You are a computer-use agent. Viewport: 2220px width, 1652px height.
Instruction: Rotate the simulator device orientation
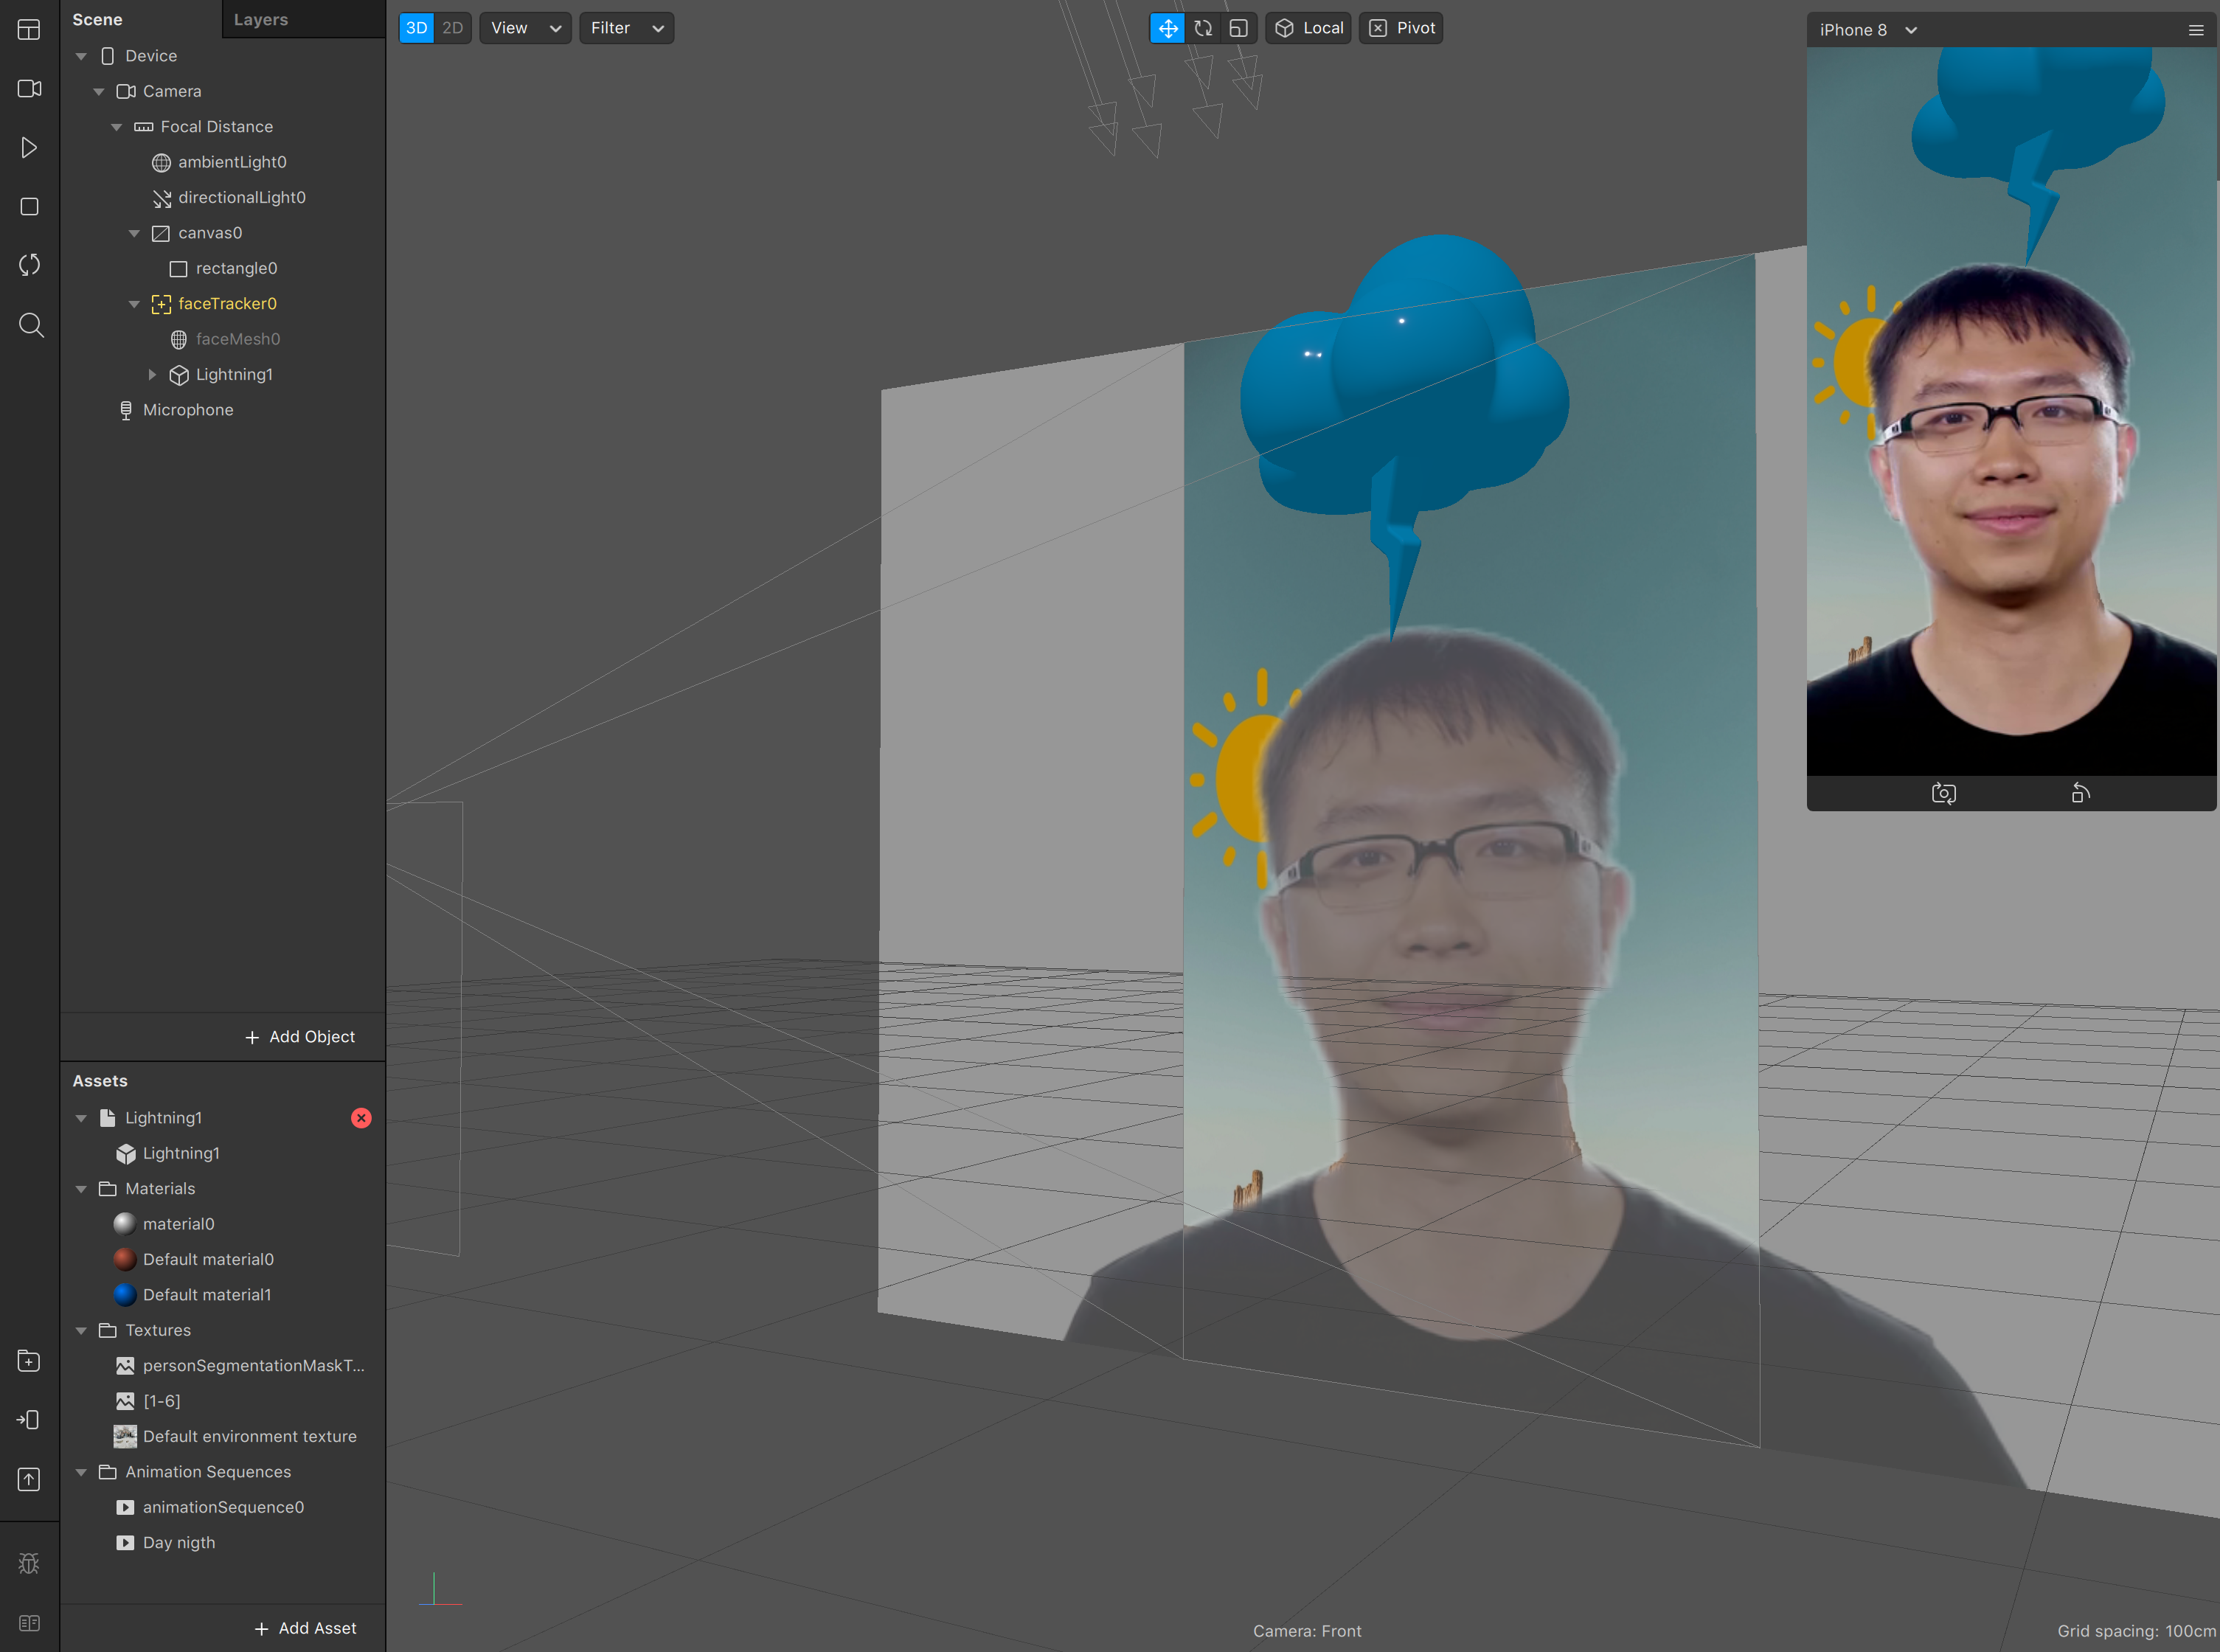click(x=2080, y=793)
